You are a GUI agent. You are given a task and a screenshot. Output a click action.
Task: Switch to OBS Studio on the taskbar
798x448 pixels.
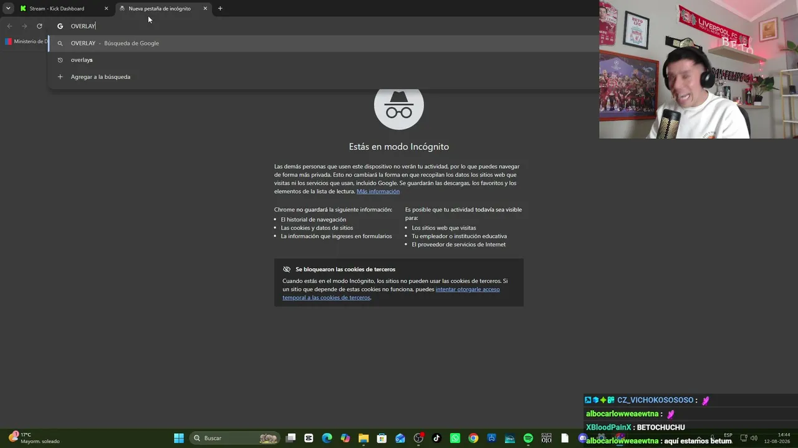point(418,438)
